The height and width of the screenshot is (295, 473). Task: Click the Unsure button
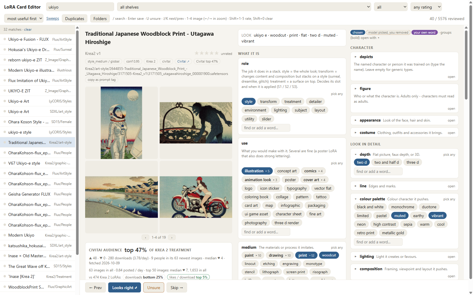tap(154, 288)
